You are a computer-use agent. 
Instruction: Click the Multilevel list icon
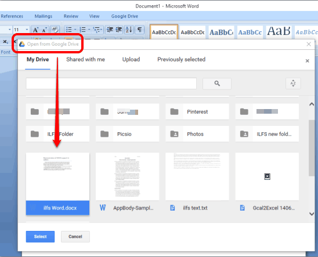tap(96, 30)
